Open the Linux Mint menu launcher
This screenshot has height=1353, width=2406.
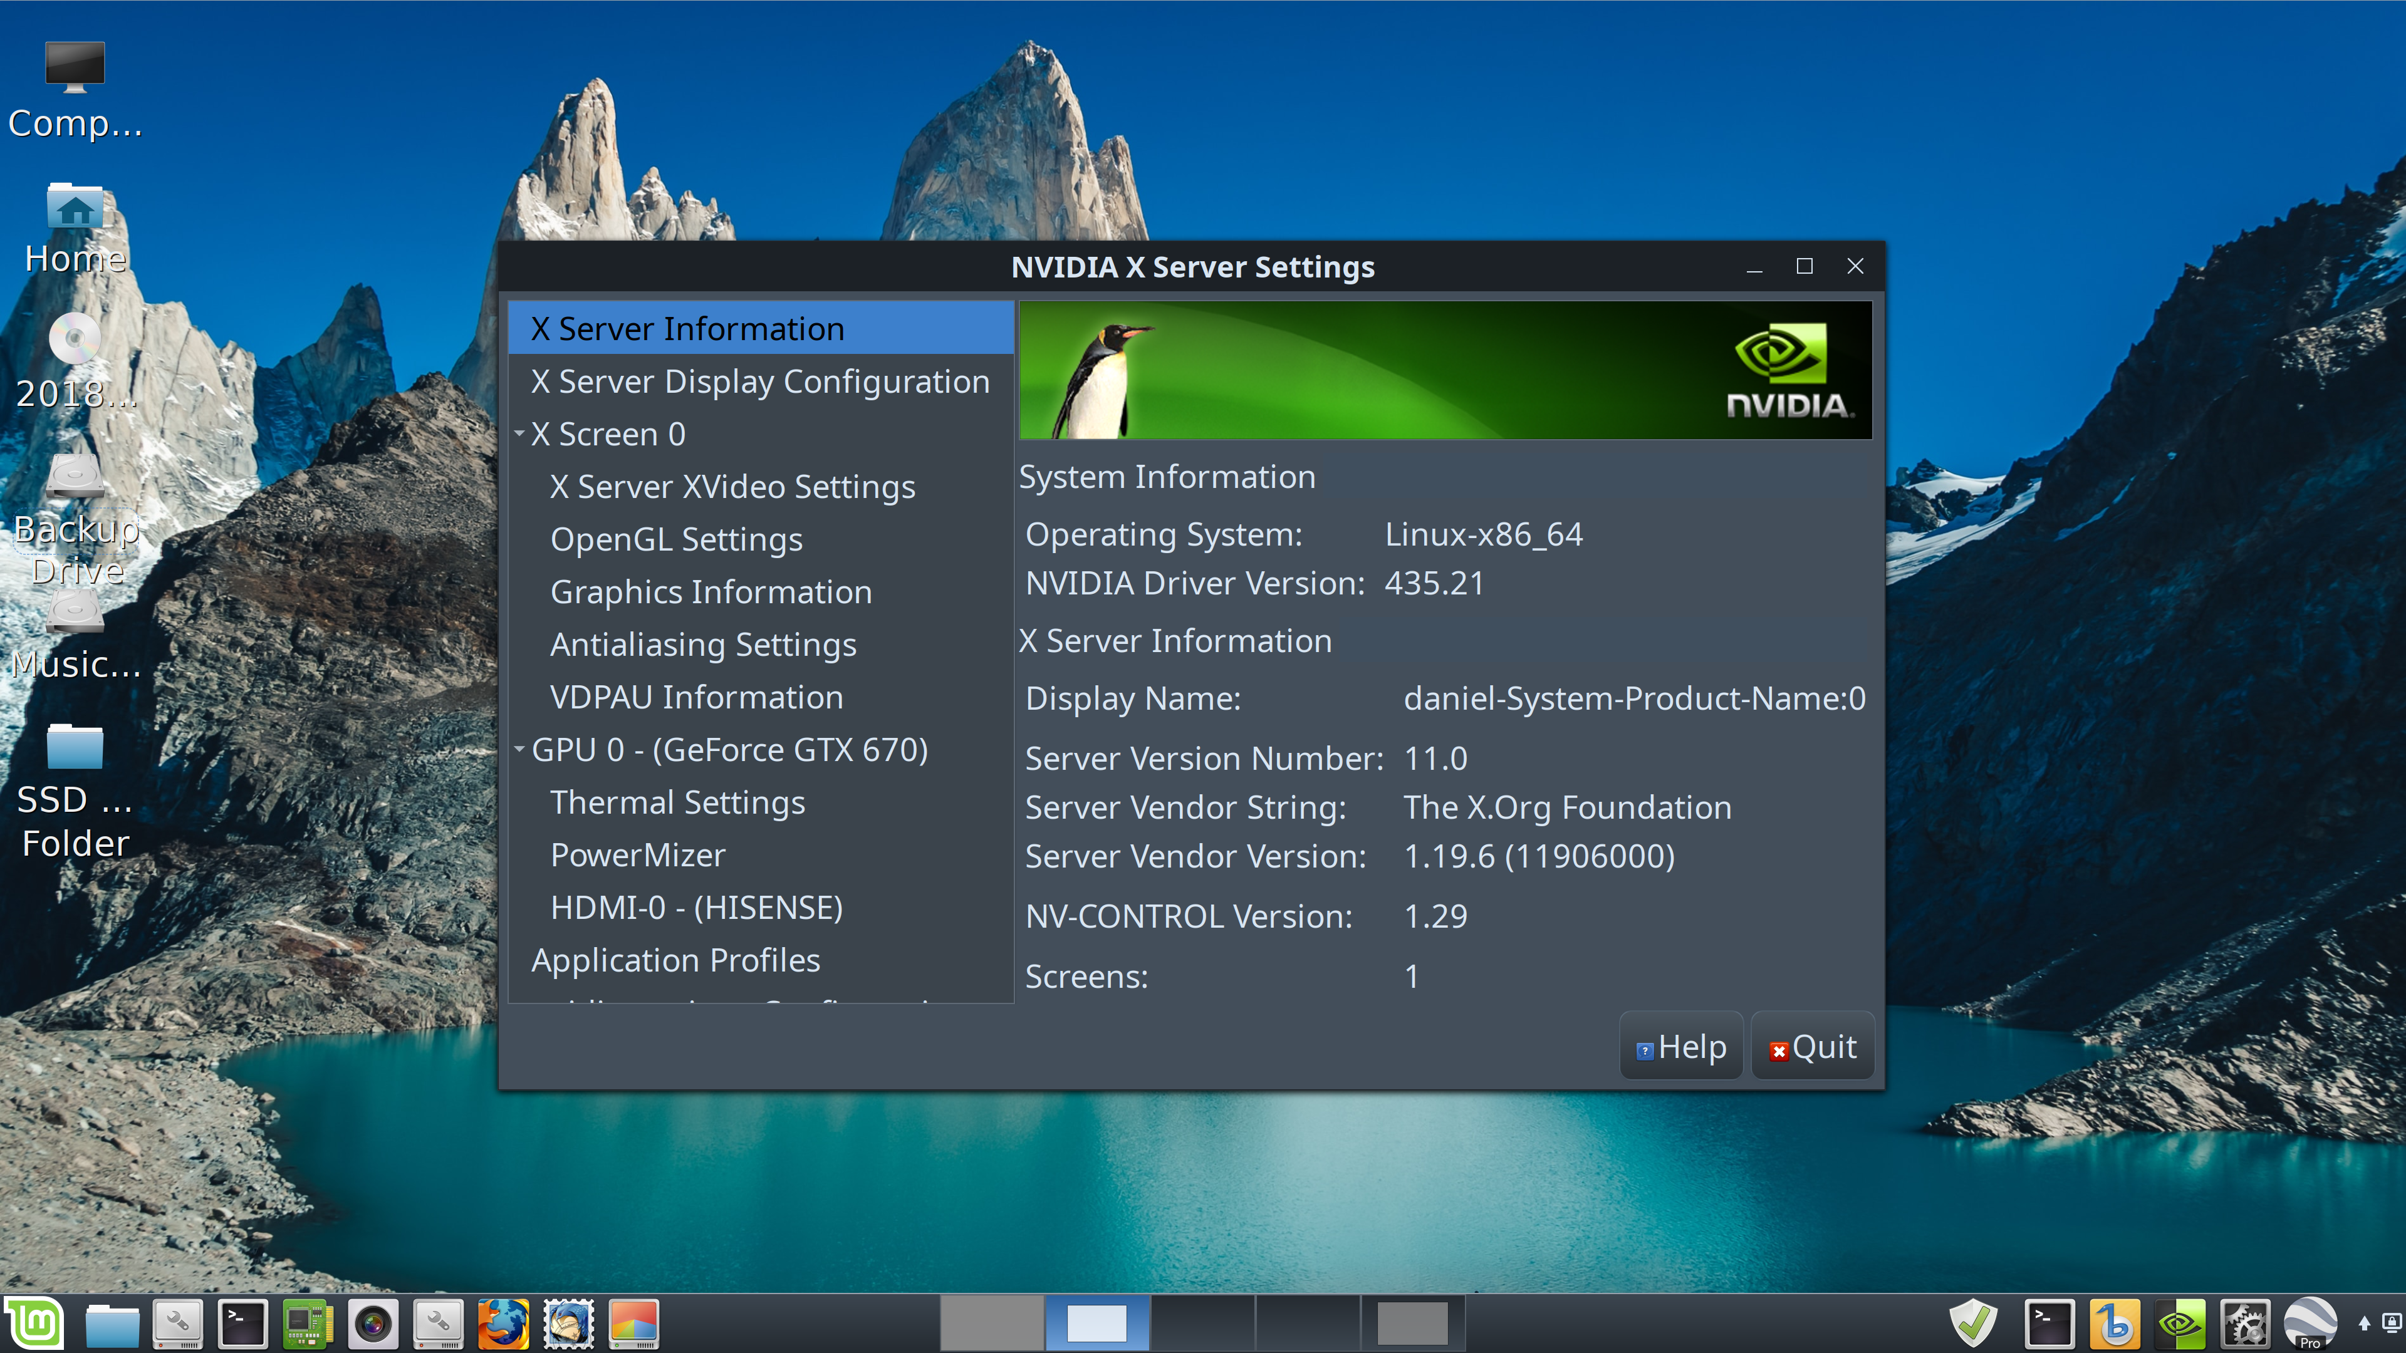pos(34,1323)
